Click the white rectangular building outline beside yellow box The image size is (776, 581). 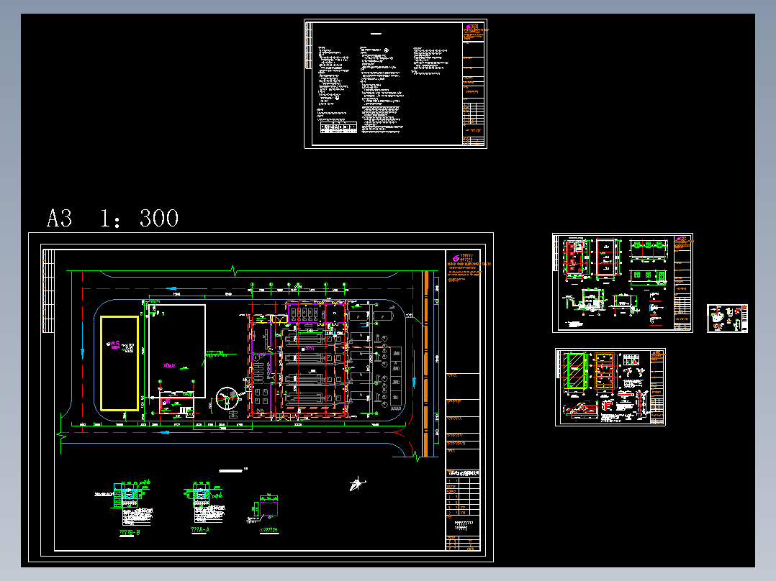coord(177,351)
